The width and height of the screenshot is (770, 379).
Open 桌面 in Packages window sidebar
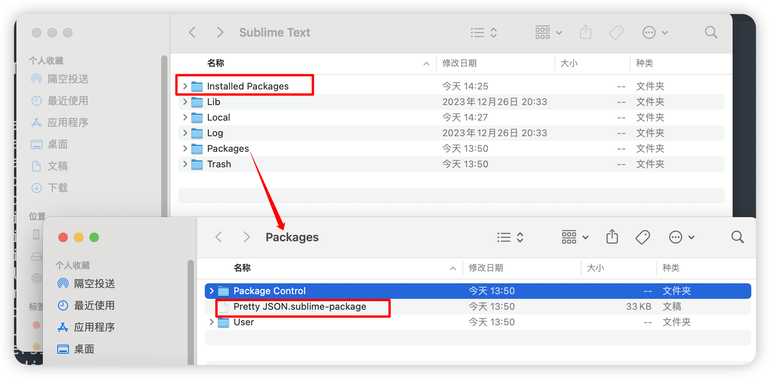(76, 349)
